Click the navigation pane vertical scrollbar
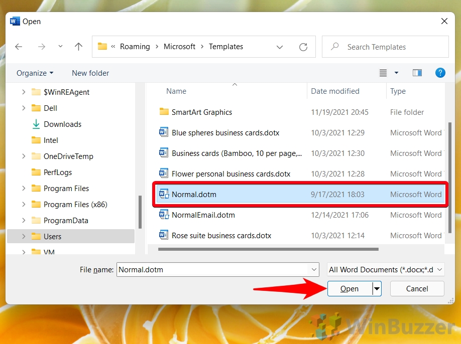The width and height of the screenshot is (461, 344). (x=140, y=212)
